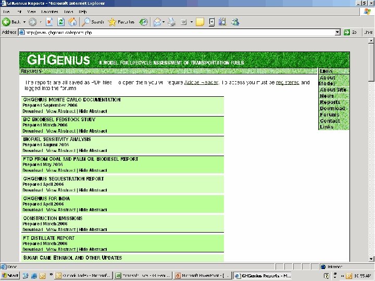Open Forums sidebar link
Image resolution: width=375 pixels, height=281 pixels.
pos(329,114)
